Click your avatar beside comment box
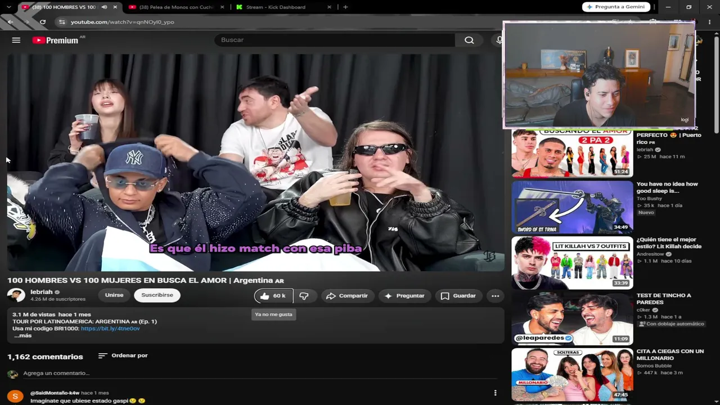The image size is (720, 405). [x=12, y=374]
